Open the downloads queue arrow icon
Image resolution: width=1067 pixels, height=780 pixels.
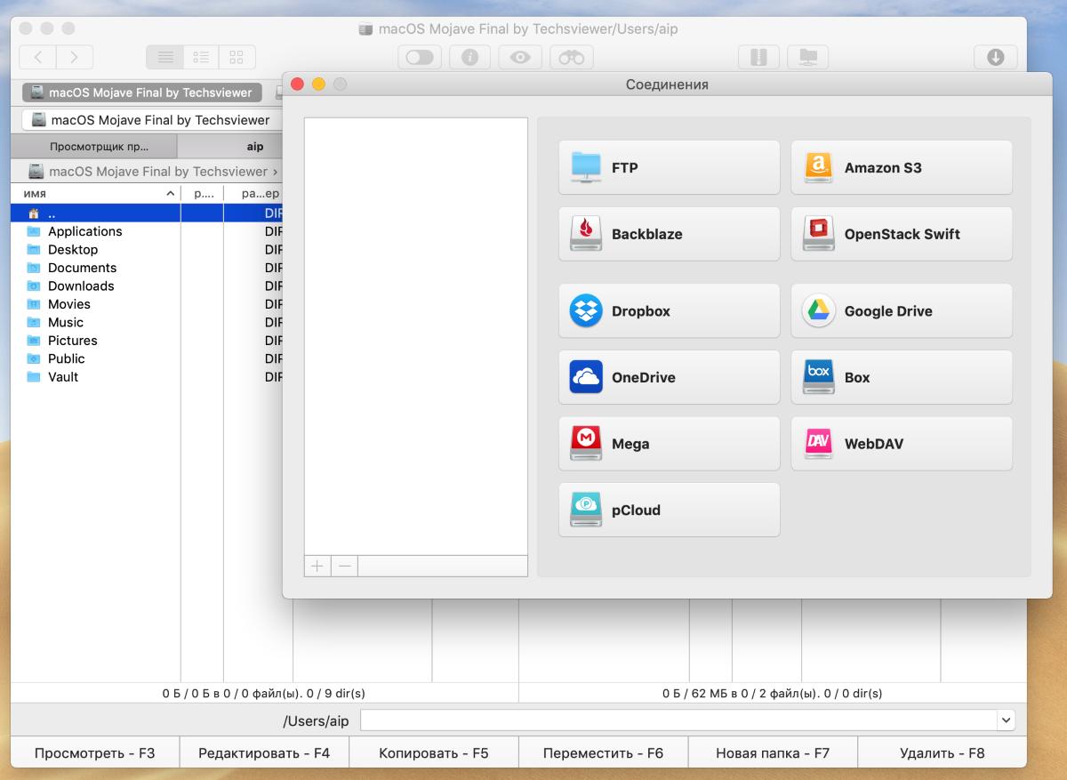[996, 57]
